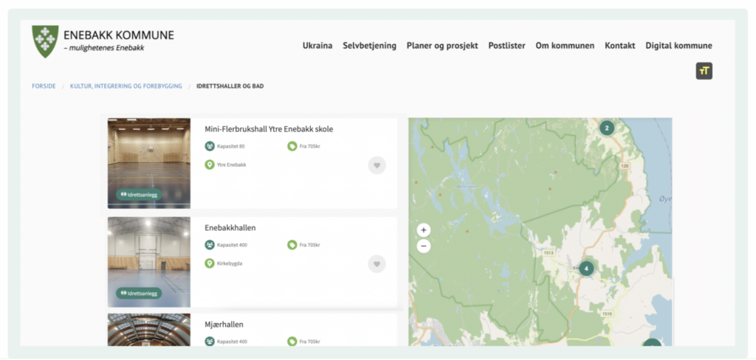Expand the Planer og prosjekt menu

click(442, 46)
